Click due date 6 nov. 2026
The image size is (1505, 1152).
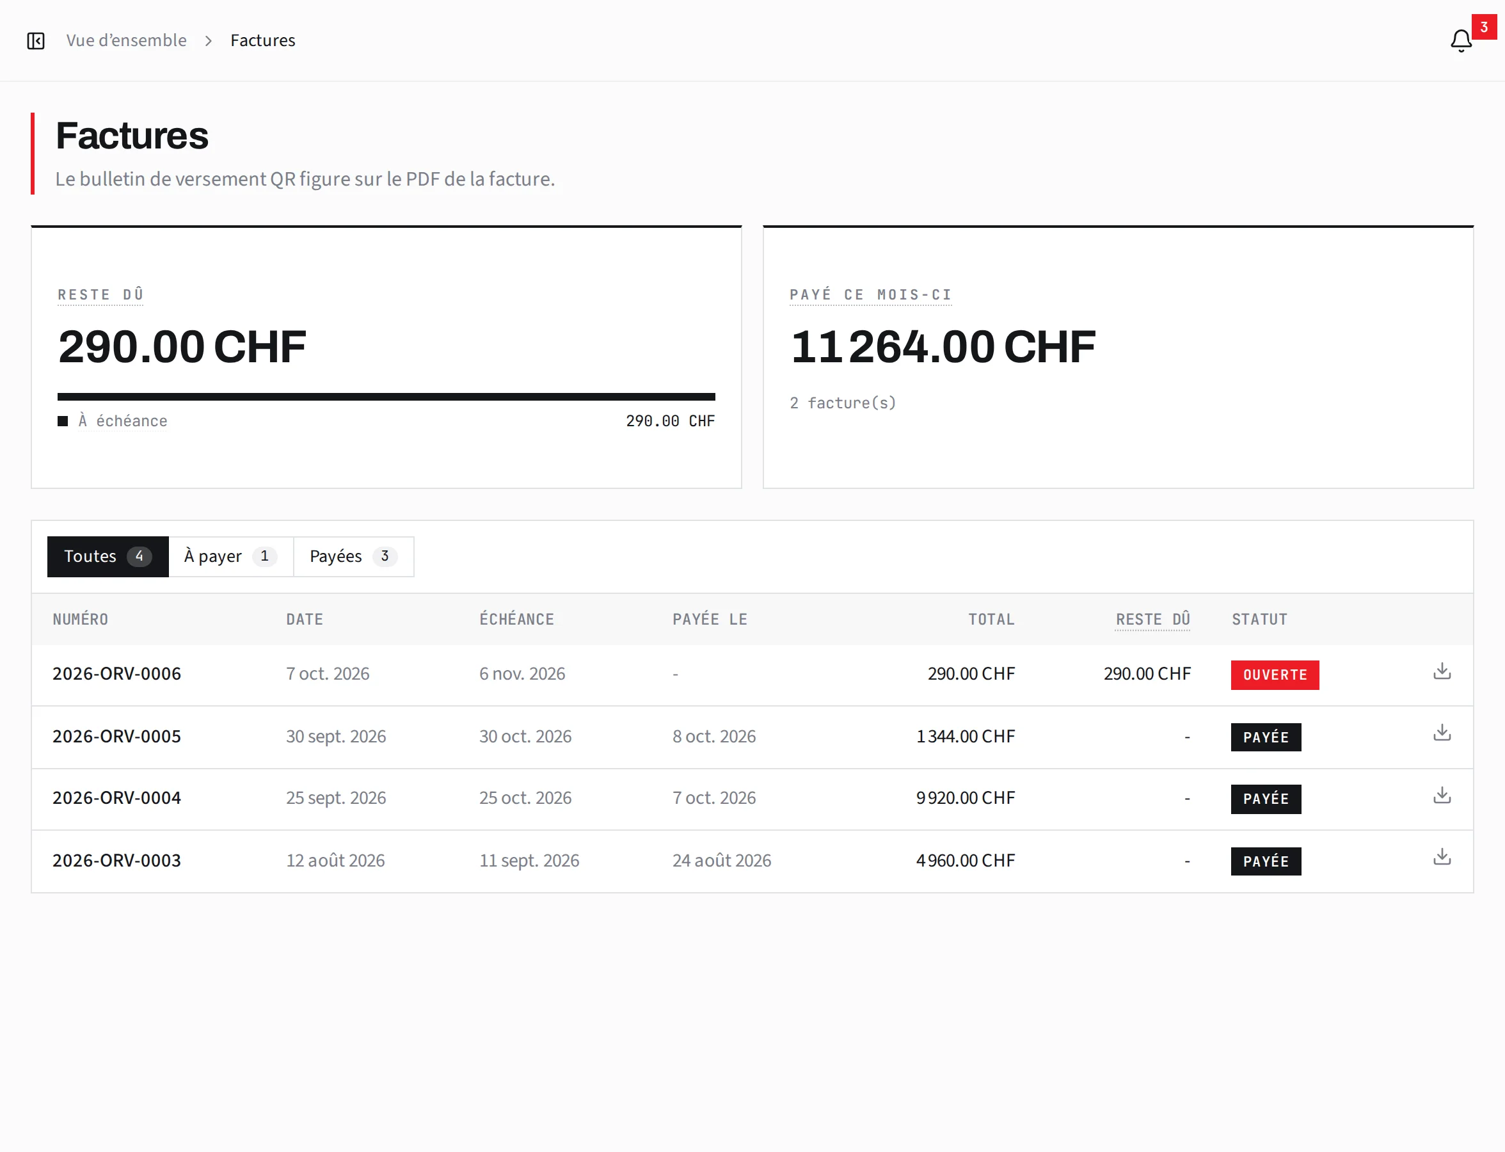tap(522, 673)
